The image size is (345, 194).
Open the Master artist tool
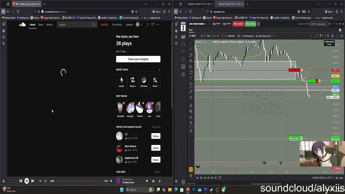155,82
